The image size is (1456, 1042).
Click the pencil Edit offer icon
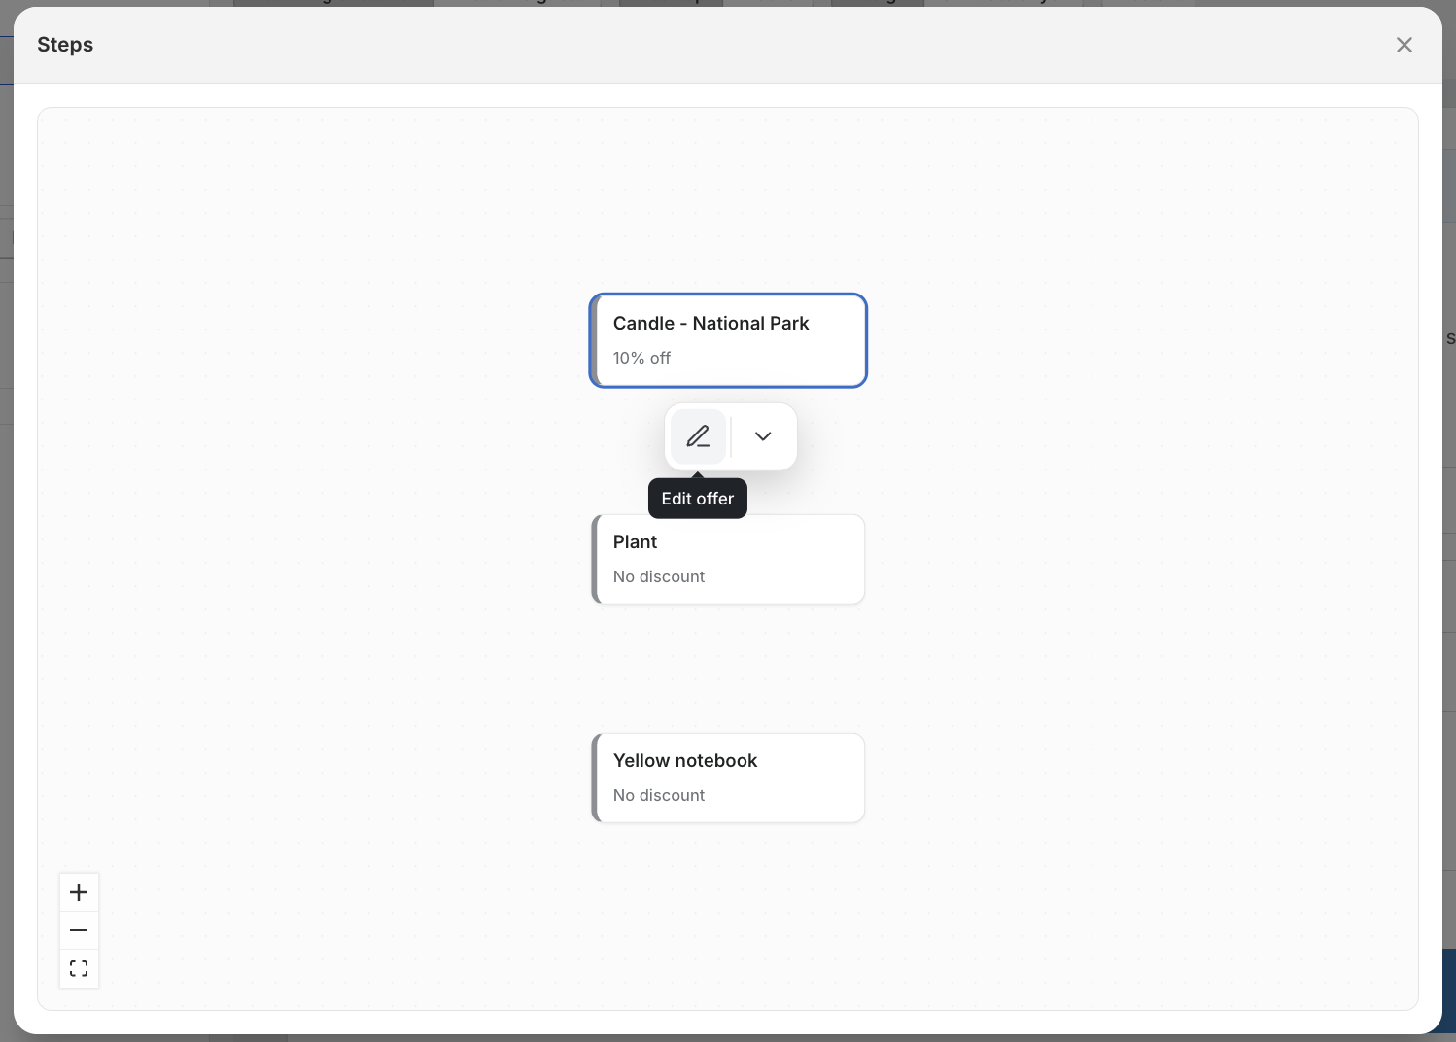click(698, 436)
